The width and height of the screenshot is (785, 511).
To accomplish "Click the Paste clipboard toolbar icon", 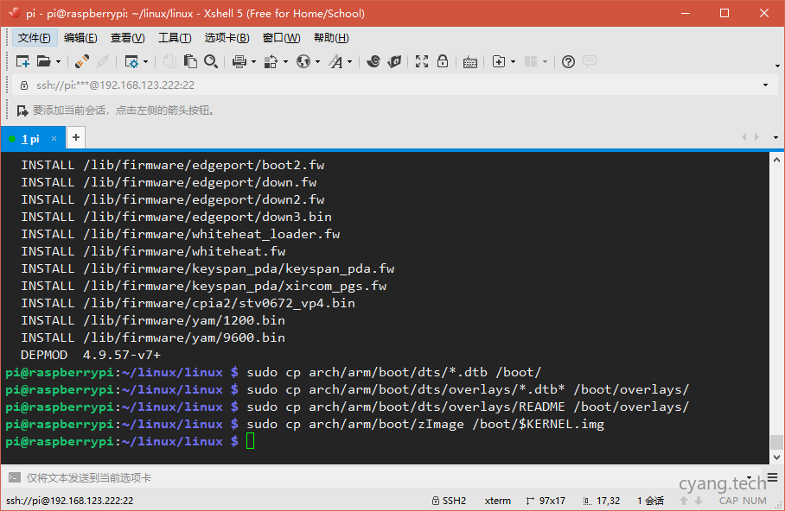I will [x=190, y=61].
